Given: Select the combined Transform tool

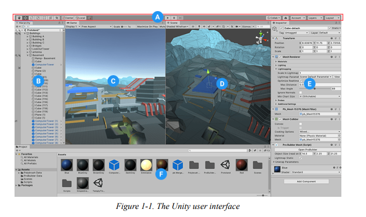Looking at the screenshot, I should click(50, 18).
